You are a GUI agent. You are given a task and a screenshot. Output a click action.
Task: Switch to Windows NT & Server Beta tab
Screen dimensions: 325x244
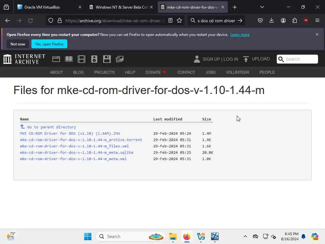[121, 7]
